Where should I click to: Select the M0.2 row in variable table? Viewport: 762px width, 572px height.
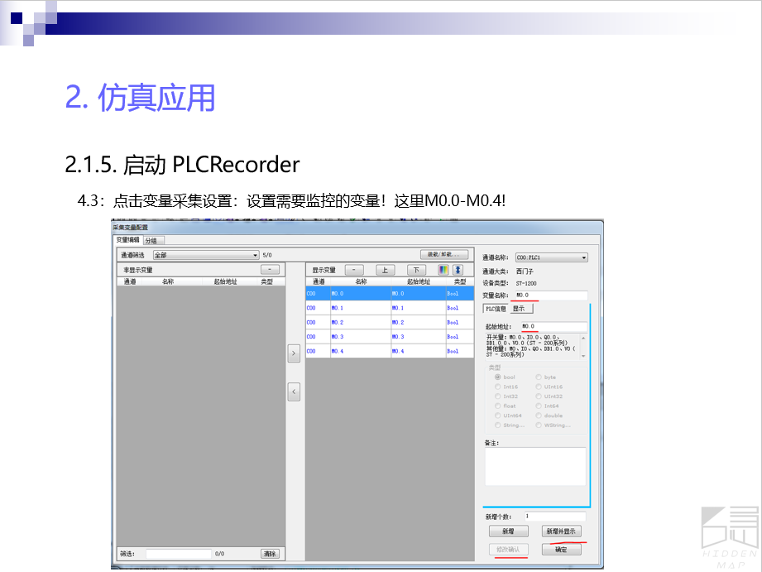[389, 322]
